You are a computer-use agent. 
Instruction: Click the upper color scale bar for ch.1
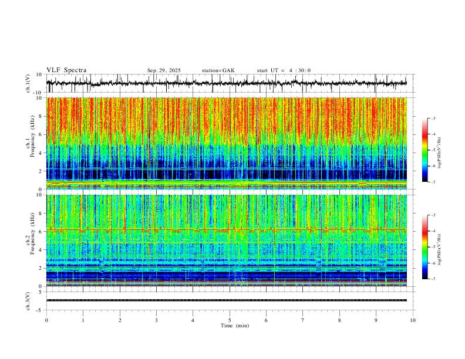point(424,150)
